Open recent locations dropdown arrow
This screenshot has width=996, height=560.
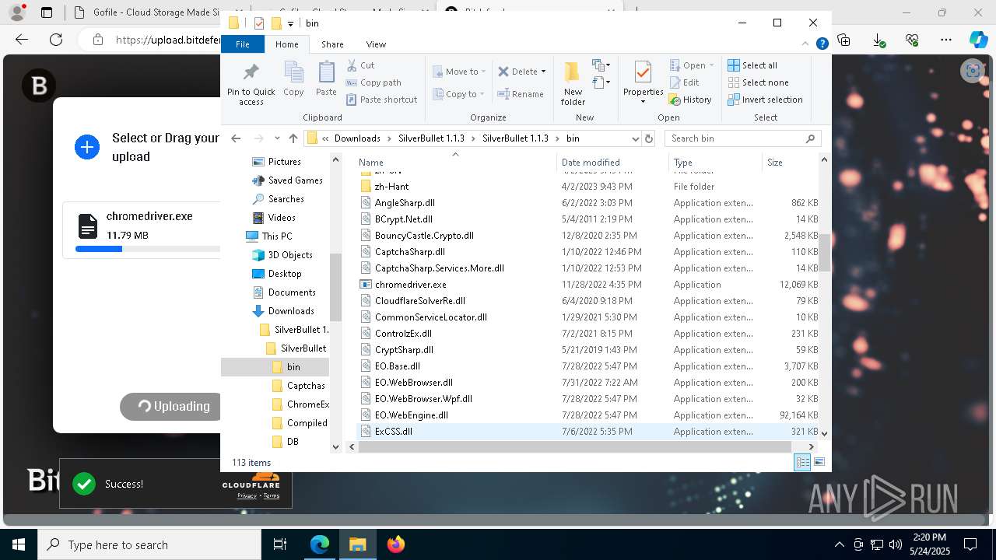click(277, 138)
